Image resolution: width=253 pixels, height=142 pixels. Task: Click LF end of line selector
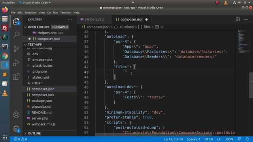[219, 139]
